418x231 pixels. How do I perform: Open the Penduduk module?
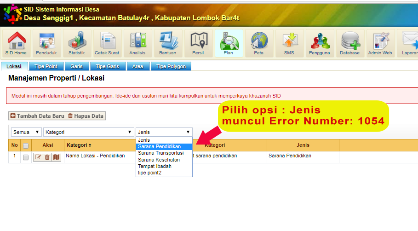[x=46, y=43]
